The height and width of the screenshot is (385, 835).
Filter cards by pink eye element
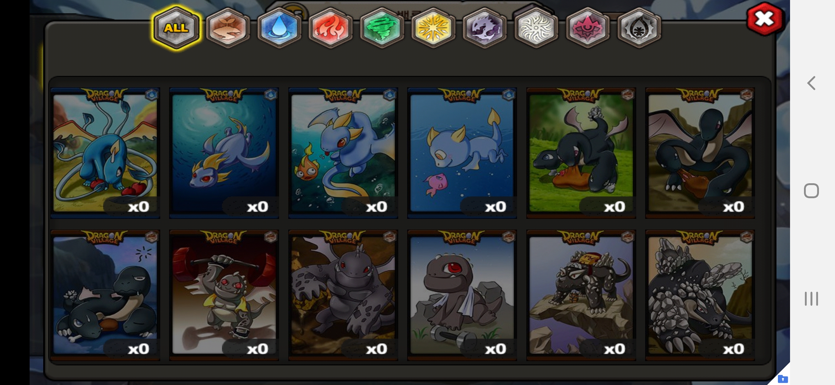click(587, 28)
